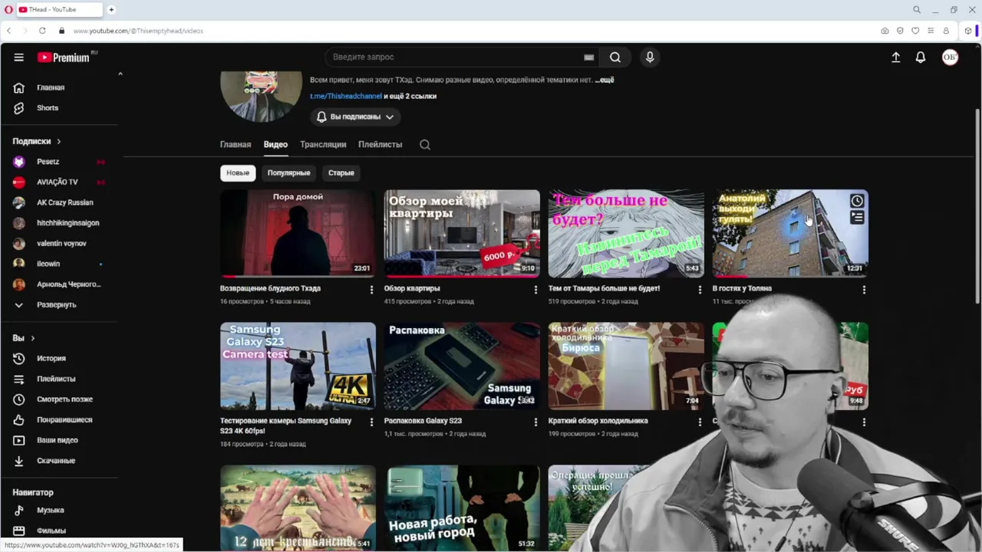Filter videos by Популярные chip
982x552 pixels.
(288, 172)
